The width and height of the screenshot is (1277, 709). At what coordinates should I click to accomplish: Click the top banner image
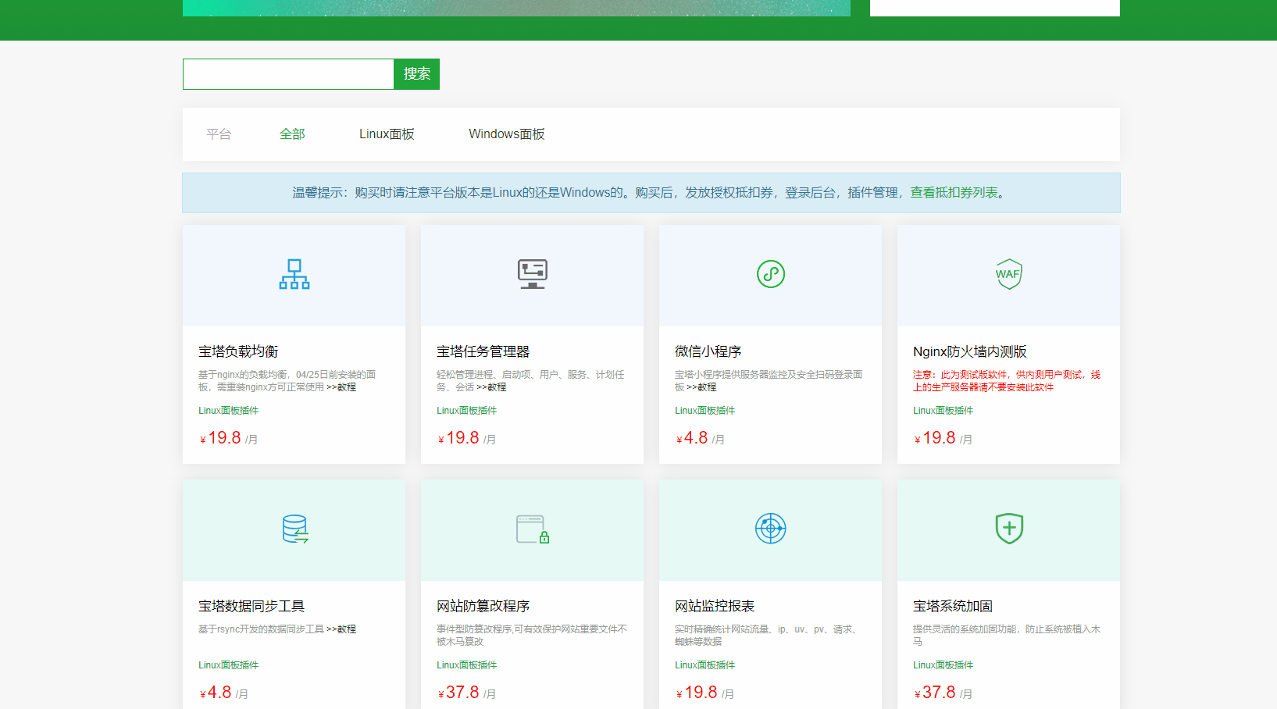516,8
